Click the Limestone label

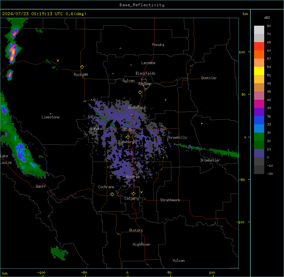coord(50,117)
